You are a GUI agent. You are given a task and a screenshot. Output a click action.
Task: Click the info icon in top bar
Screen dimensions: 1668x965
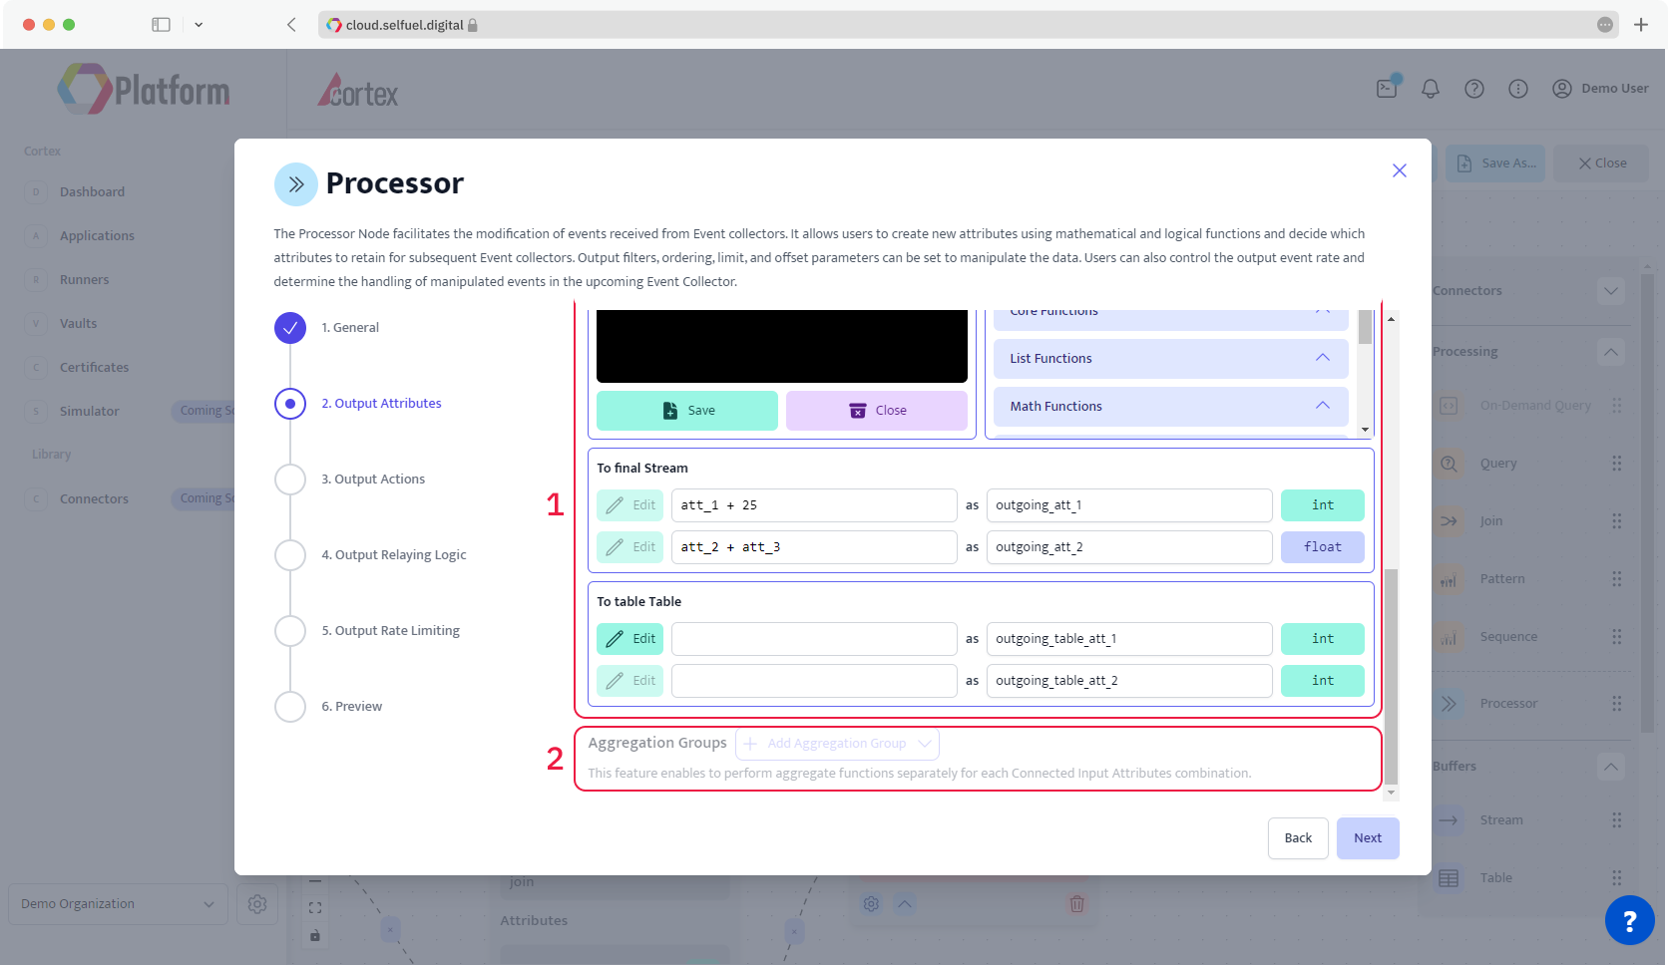(1518, 89)
